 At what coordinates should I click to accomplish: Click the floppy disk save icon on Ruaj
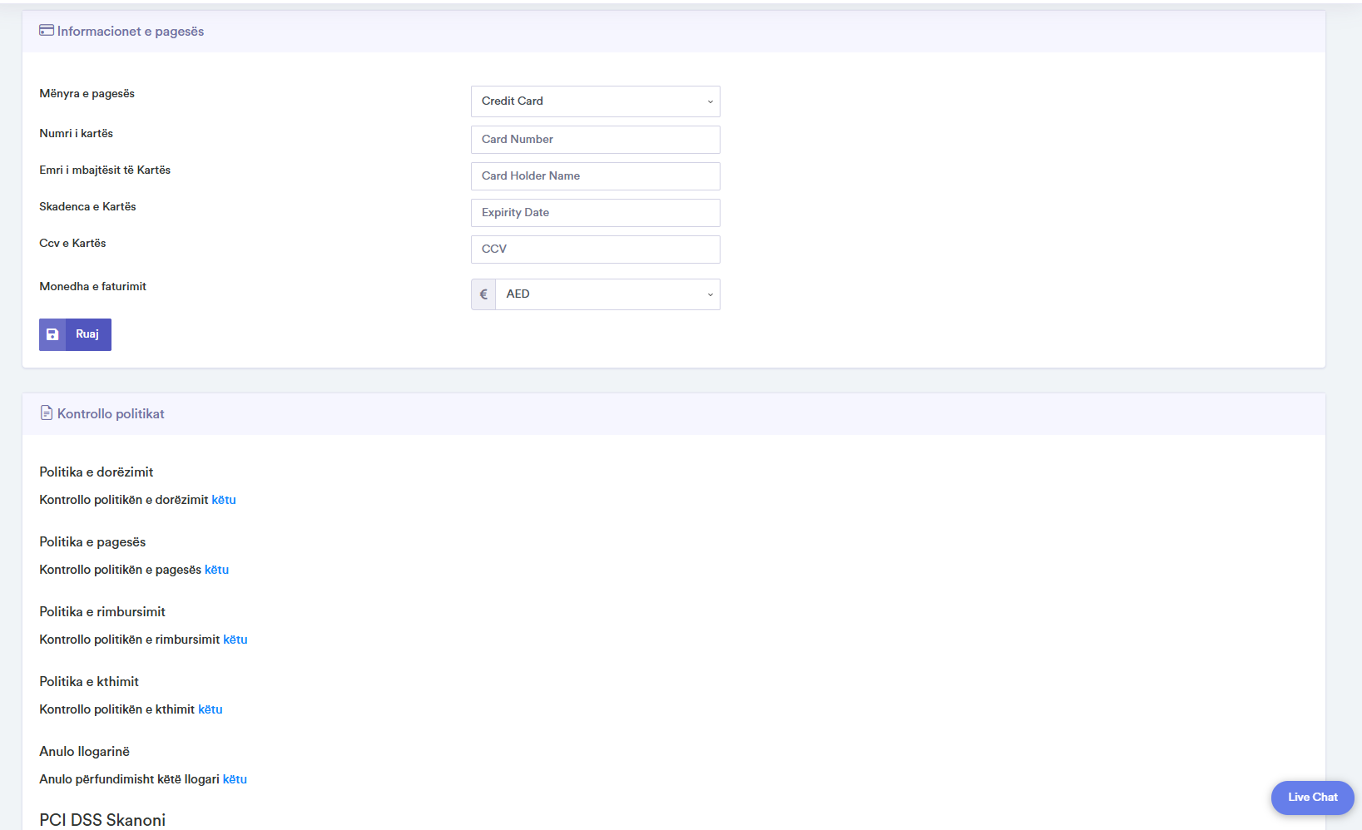(x=52, y=334)
